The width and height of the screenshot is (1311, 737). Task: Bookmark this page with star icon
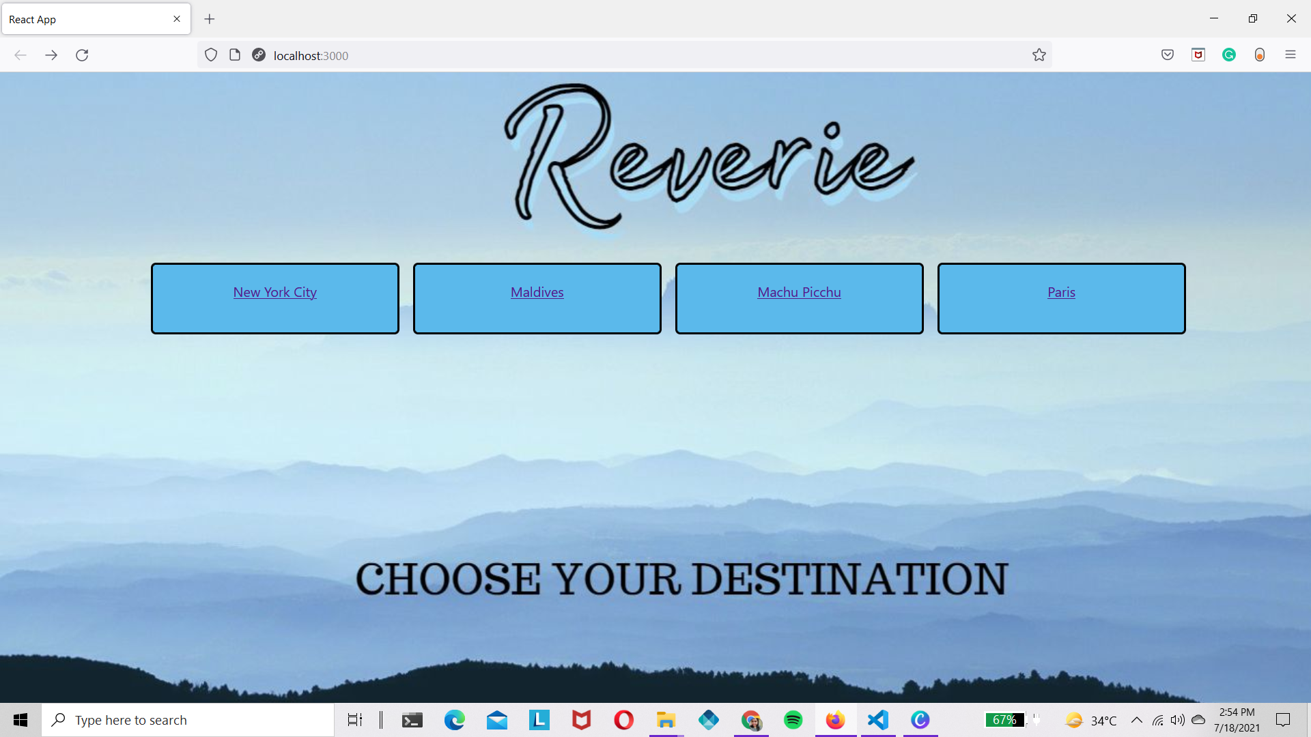click(1039, 55)
